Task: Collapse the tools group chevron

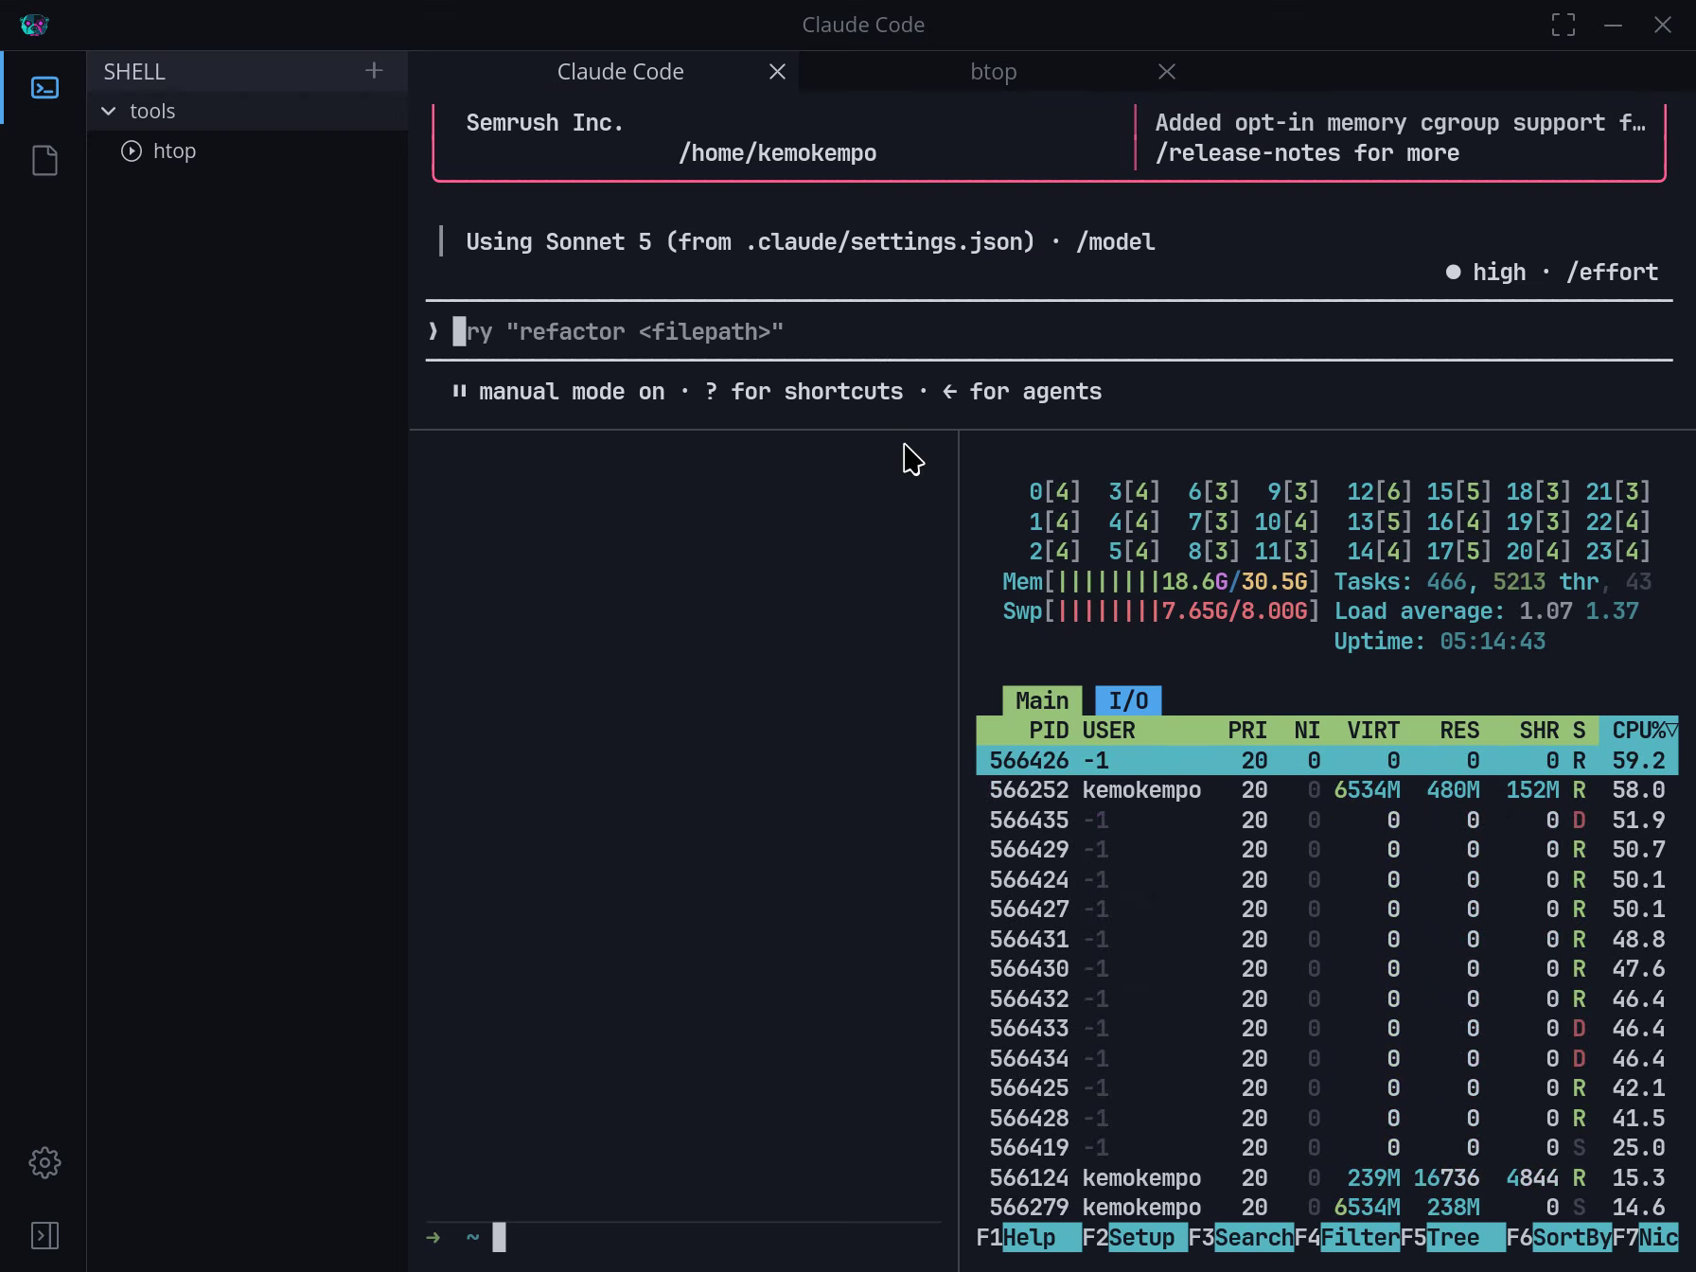Action: pyautogui.click(x=109, y=111)
